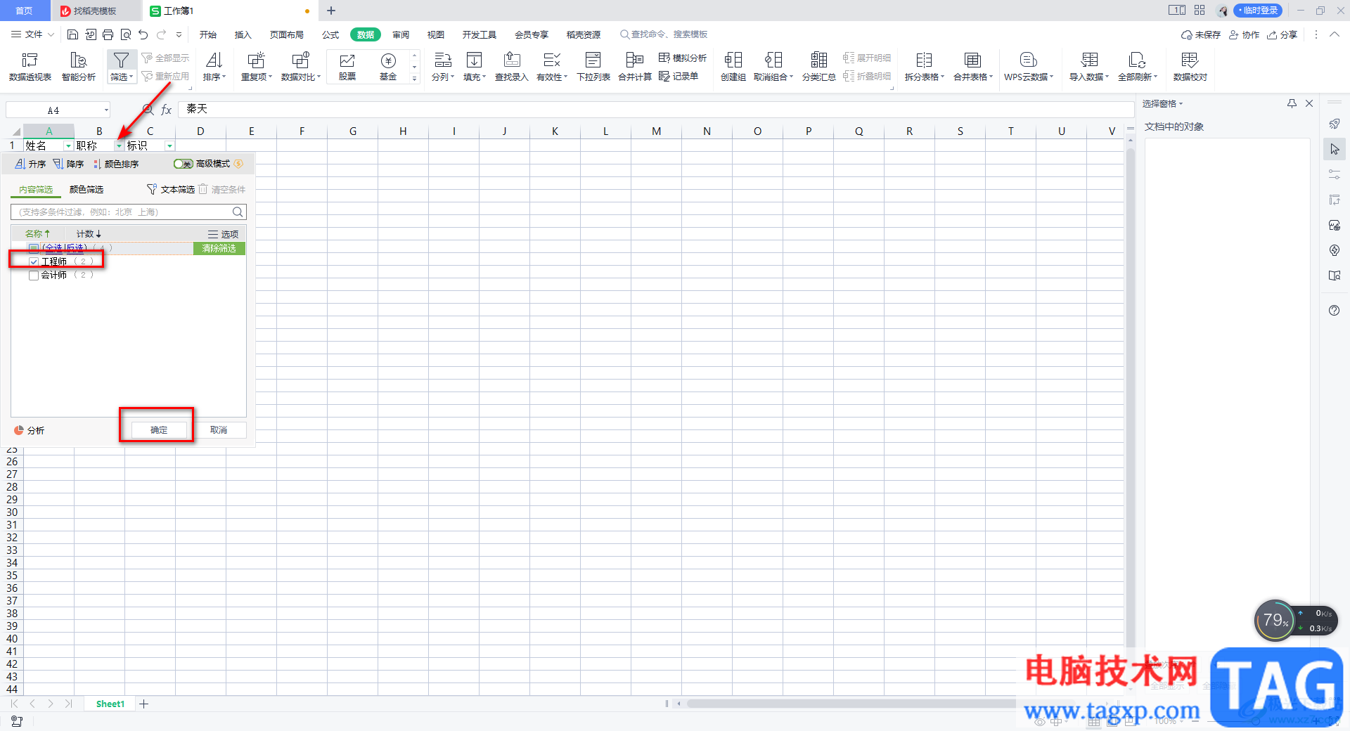Open the 标识 column filter dropdown

tap(169, 145)
